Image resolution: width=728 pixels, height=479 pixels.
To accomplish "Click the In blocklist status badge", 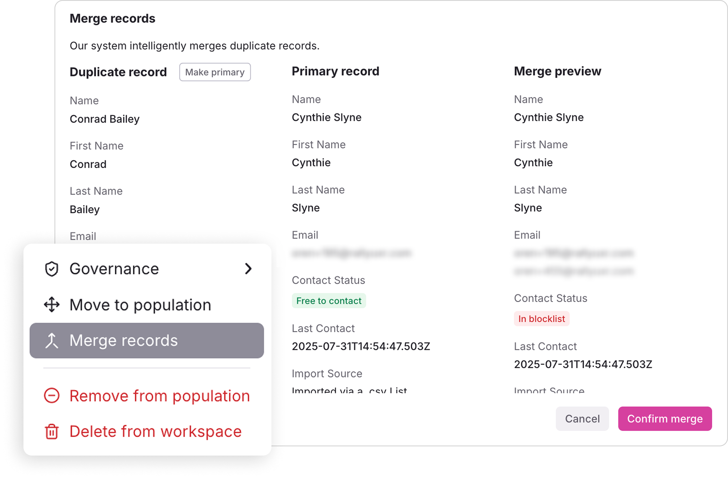I will point(541,319).
